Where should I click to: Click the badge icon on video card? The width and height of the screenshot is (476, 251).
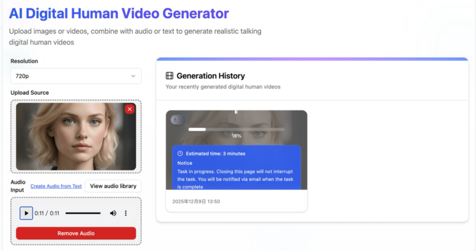[x=177, y=119]
